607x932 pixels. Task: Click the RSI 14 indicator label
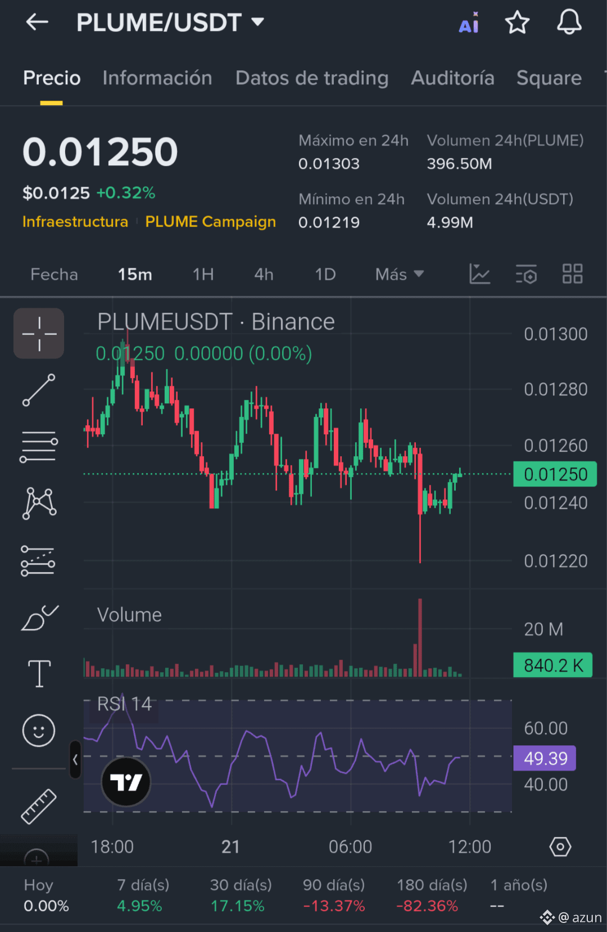124,704
